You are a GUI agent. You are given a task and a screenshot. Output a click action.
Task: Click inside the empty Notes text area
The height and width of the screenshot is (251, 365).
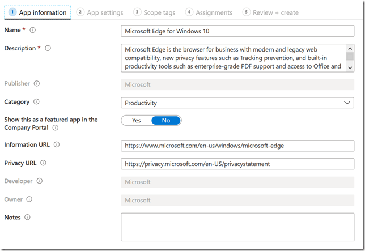[x=237, y=227]
